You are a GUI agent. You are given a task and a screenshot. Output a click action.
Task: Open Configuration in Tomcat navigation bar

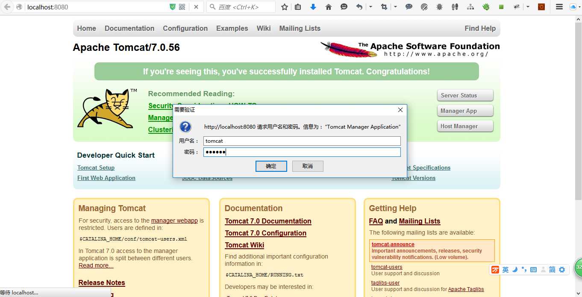[x=185, y=28]
